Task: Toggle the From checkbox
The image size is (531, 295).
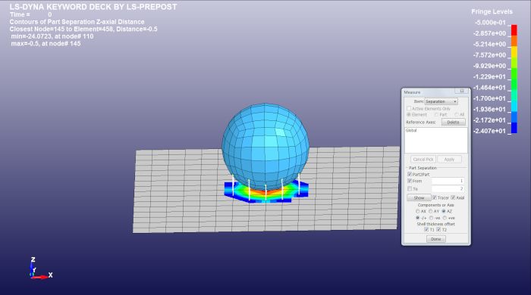Action: 410,181
